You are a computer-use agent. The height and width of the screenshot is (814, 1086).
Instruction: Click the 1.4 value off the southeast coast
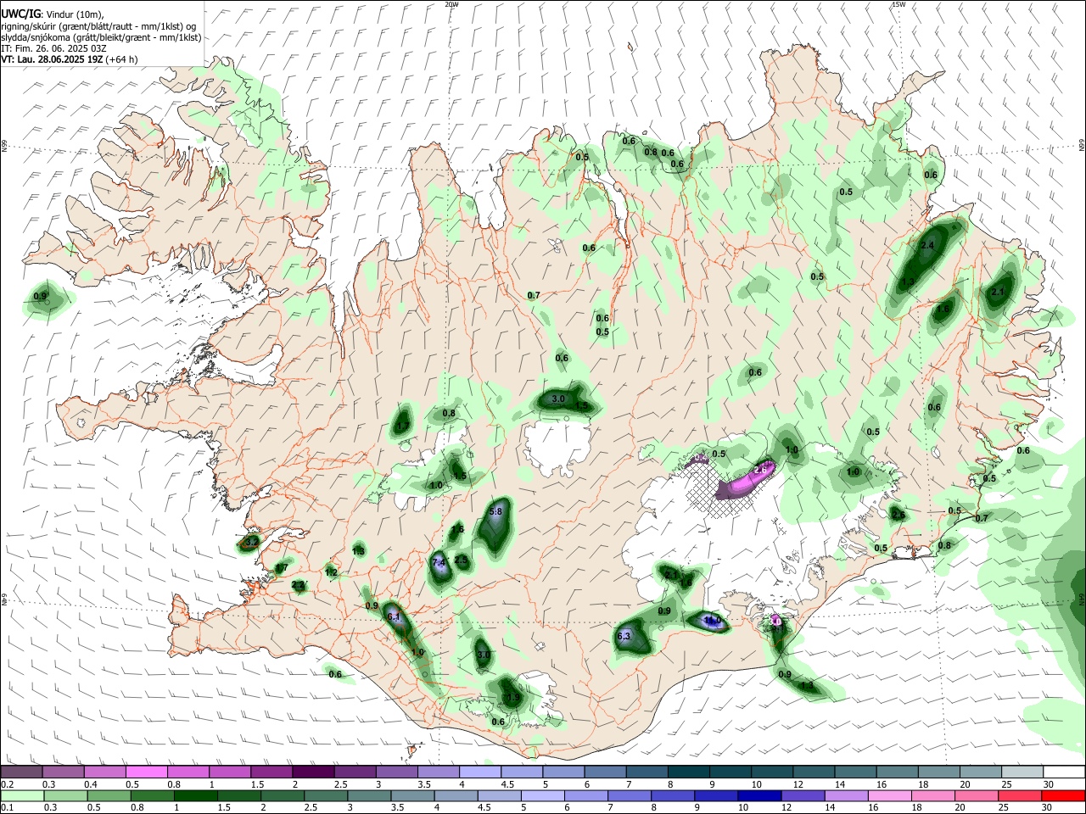point(807,685)
